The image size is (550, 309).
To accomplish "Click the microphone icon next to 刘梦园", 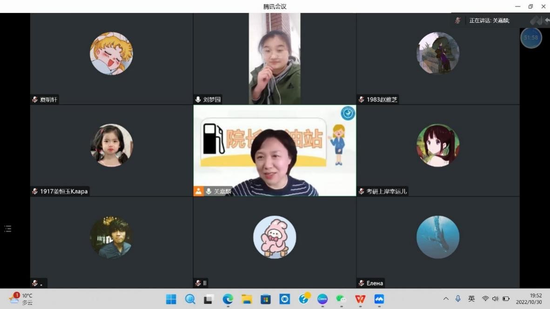I will tap(198, 99).
